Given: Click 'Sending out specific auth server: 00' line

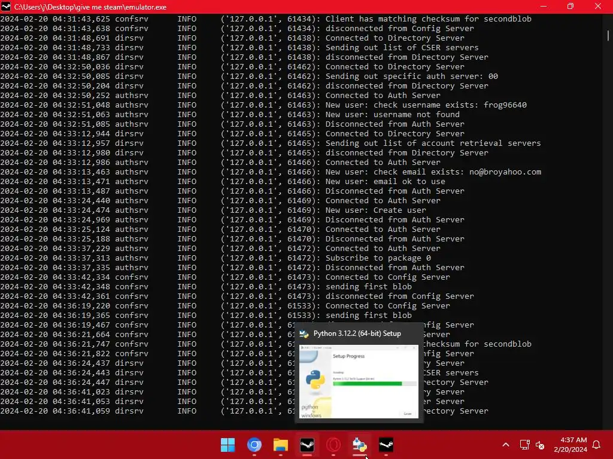Looking at the screenshot, I should coord(412,76).
